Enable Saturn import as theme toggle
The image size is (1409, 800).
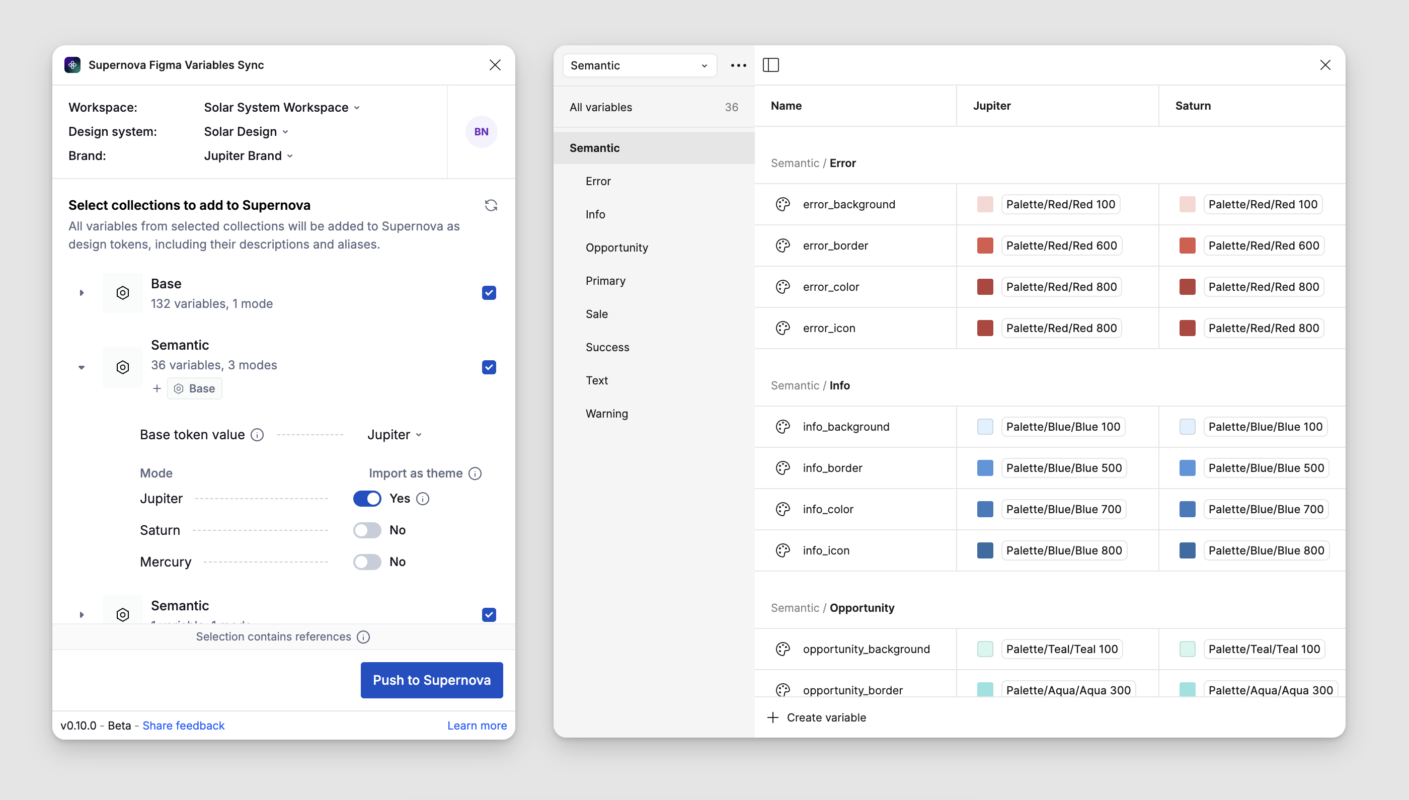pos(367,530)
